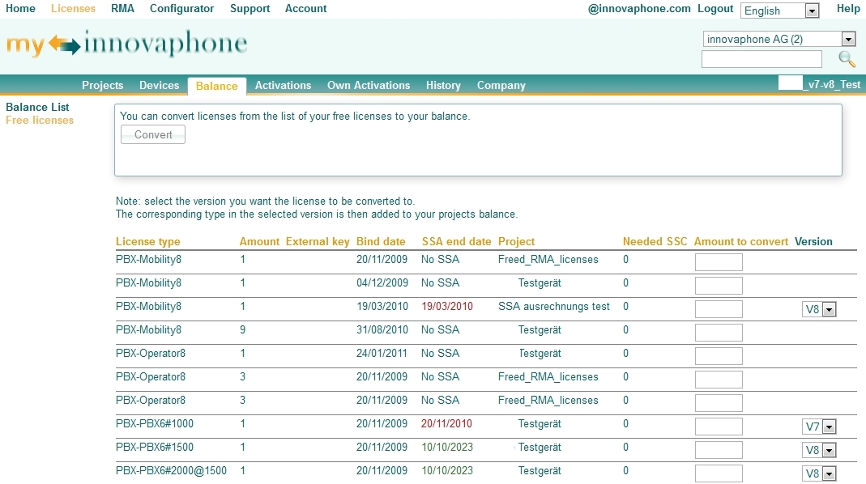Viewport: 866px width, 484px height.
Task: Click the Amount column header
Action: click(x=259, y=242)
